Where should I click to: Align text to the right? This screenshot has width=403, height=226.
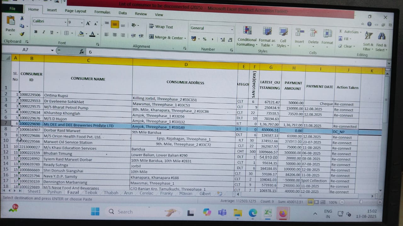(123, 35)
